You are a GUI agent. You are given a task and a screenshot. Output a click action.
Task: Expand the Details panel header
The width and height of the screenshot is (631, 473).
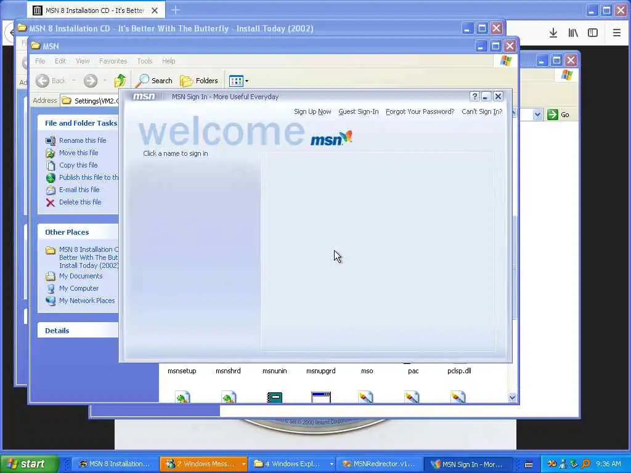tap(78, 331)
